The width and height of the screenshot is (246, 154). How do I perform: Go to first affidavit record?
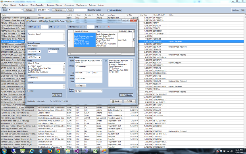[35, 27]
